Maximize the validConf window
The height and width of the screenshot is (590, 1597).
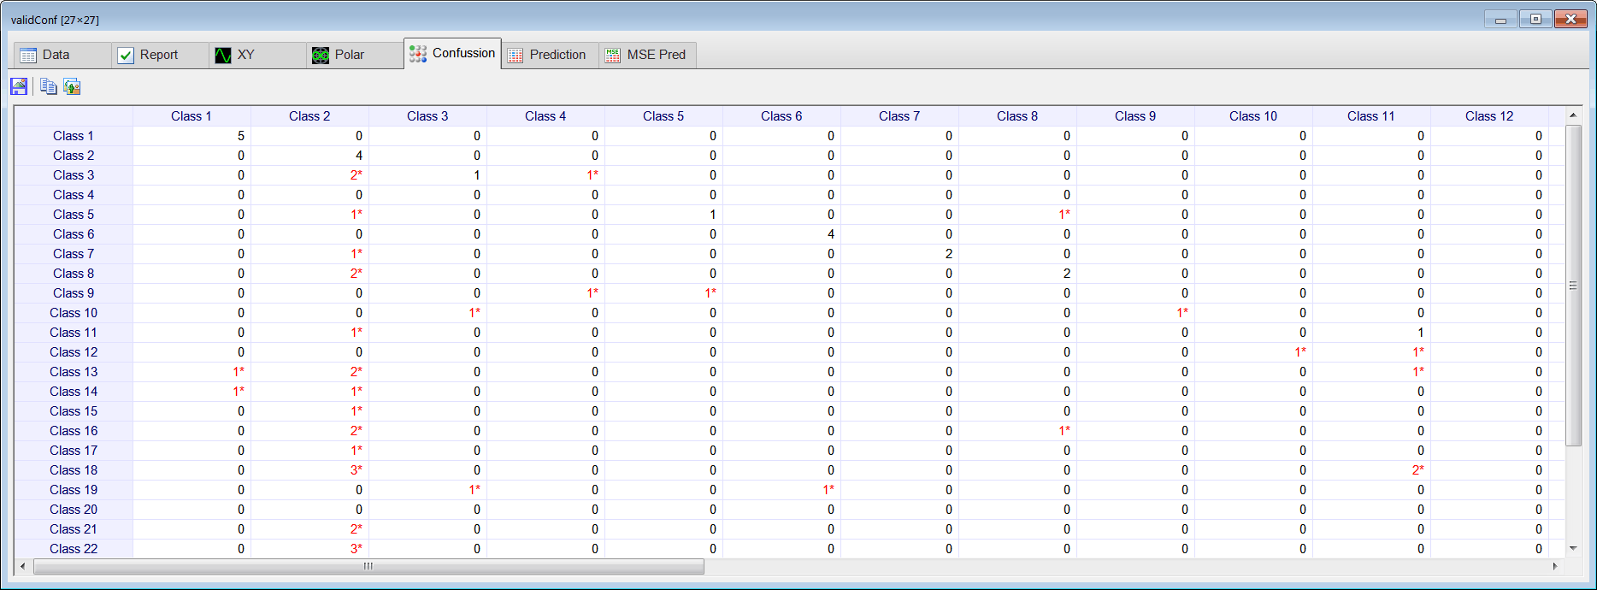coord(1535,20)
